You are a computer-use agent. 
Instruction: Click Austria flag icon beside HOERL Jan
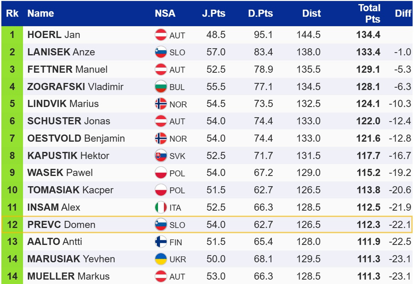pyautogui.click(x=161, y=35)
